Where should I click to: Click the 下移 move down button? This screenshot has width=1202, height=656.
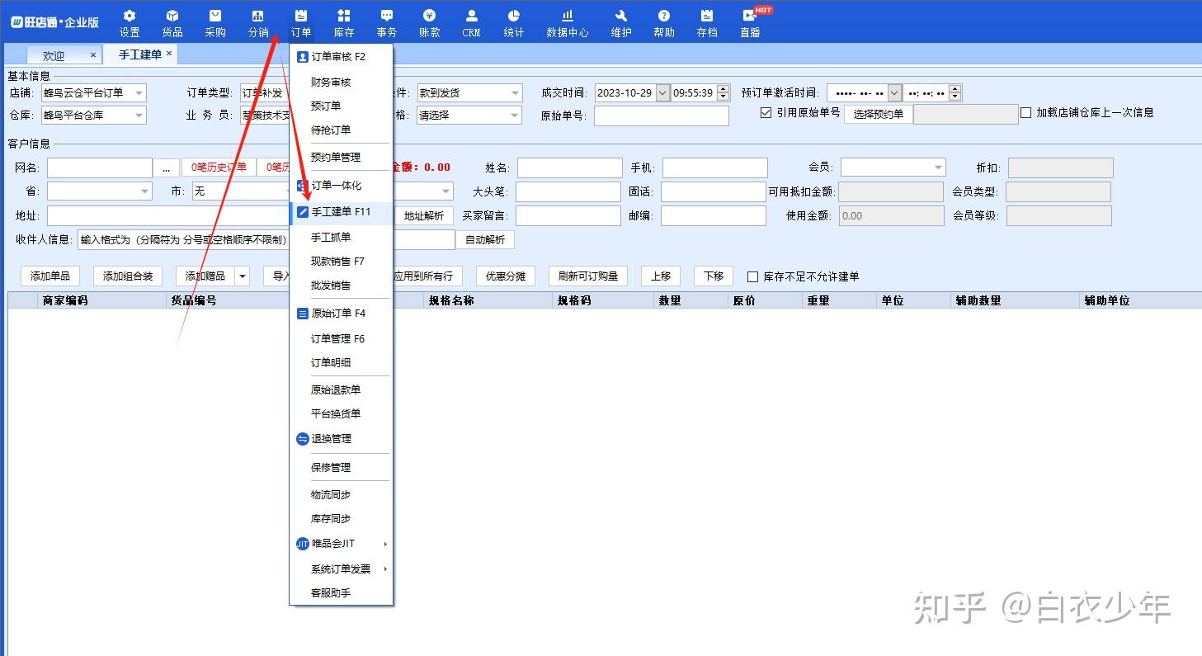coord(714,276)
